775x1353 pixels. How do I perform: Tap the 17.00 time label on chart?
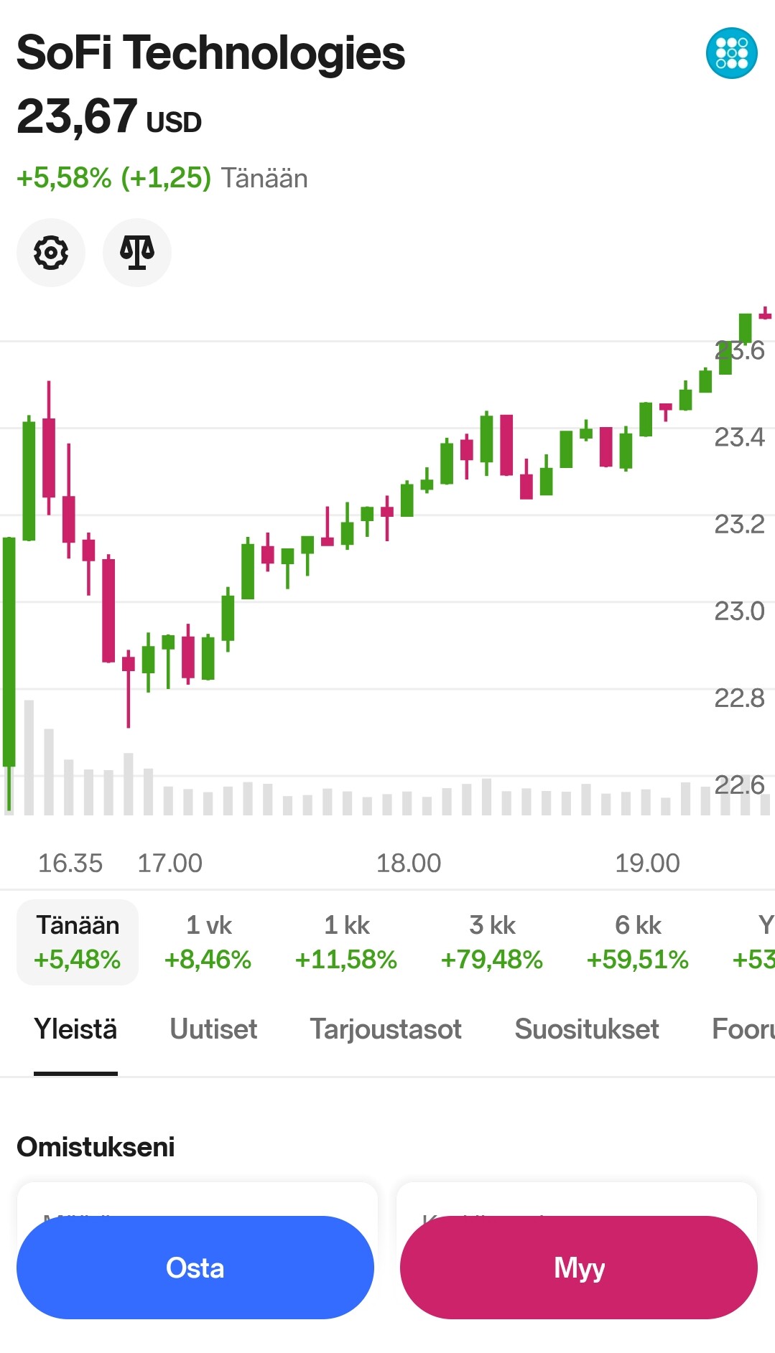click(x=170, y=863)
